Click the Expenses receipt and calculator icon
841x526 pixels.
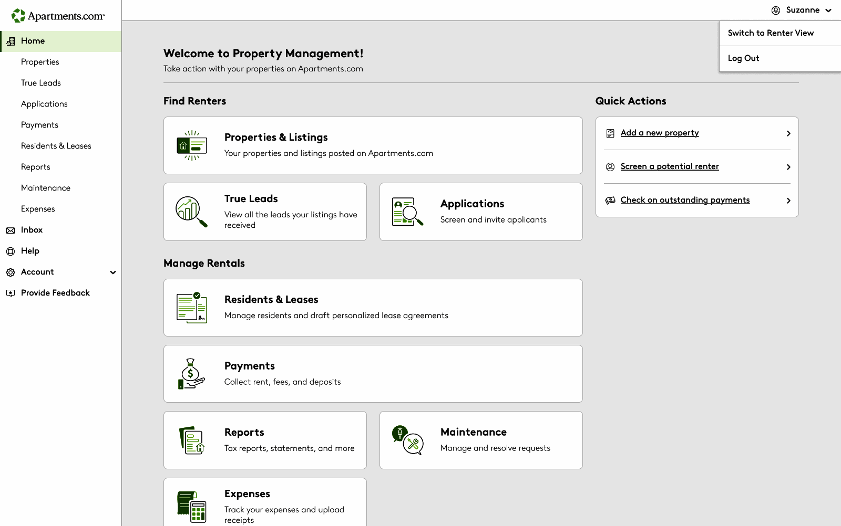tap(191, 506)
